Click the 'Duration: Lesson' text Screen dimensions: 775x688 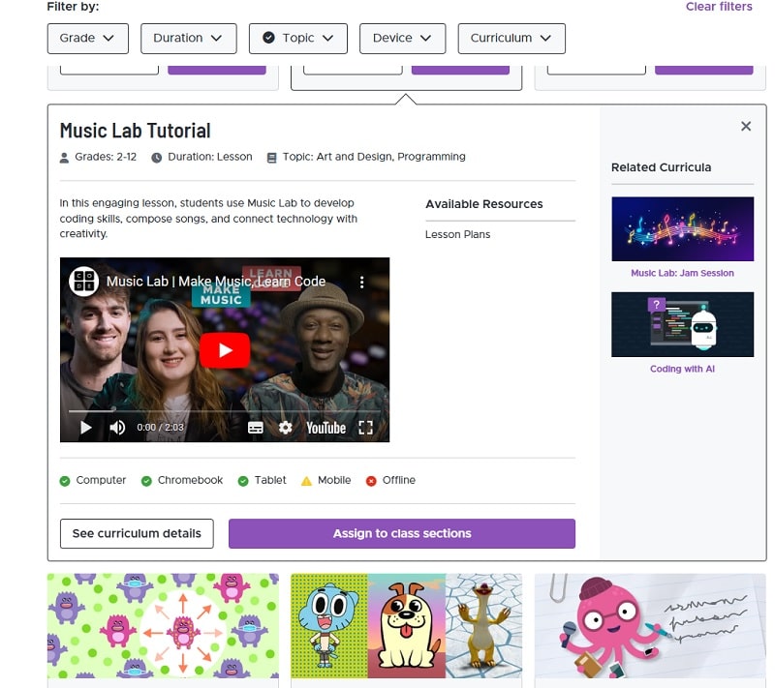(x=210, y=157)
